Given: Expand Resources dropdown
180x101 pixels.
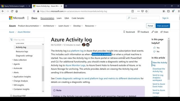Looking at the screenshot, I should click(x=91, y=26).
